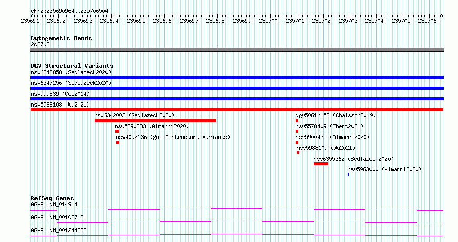Click the full-width red bar under nsv5988108

point(237,110)
